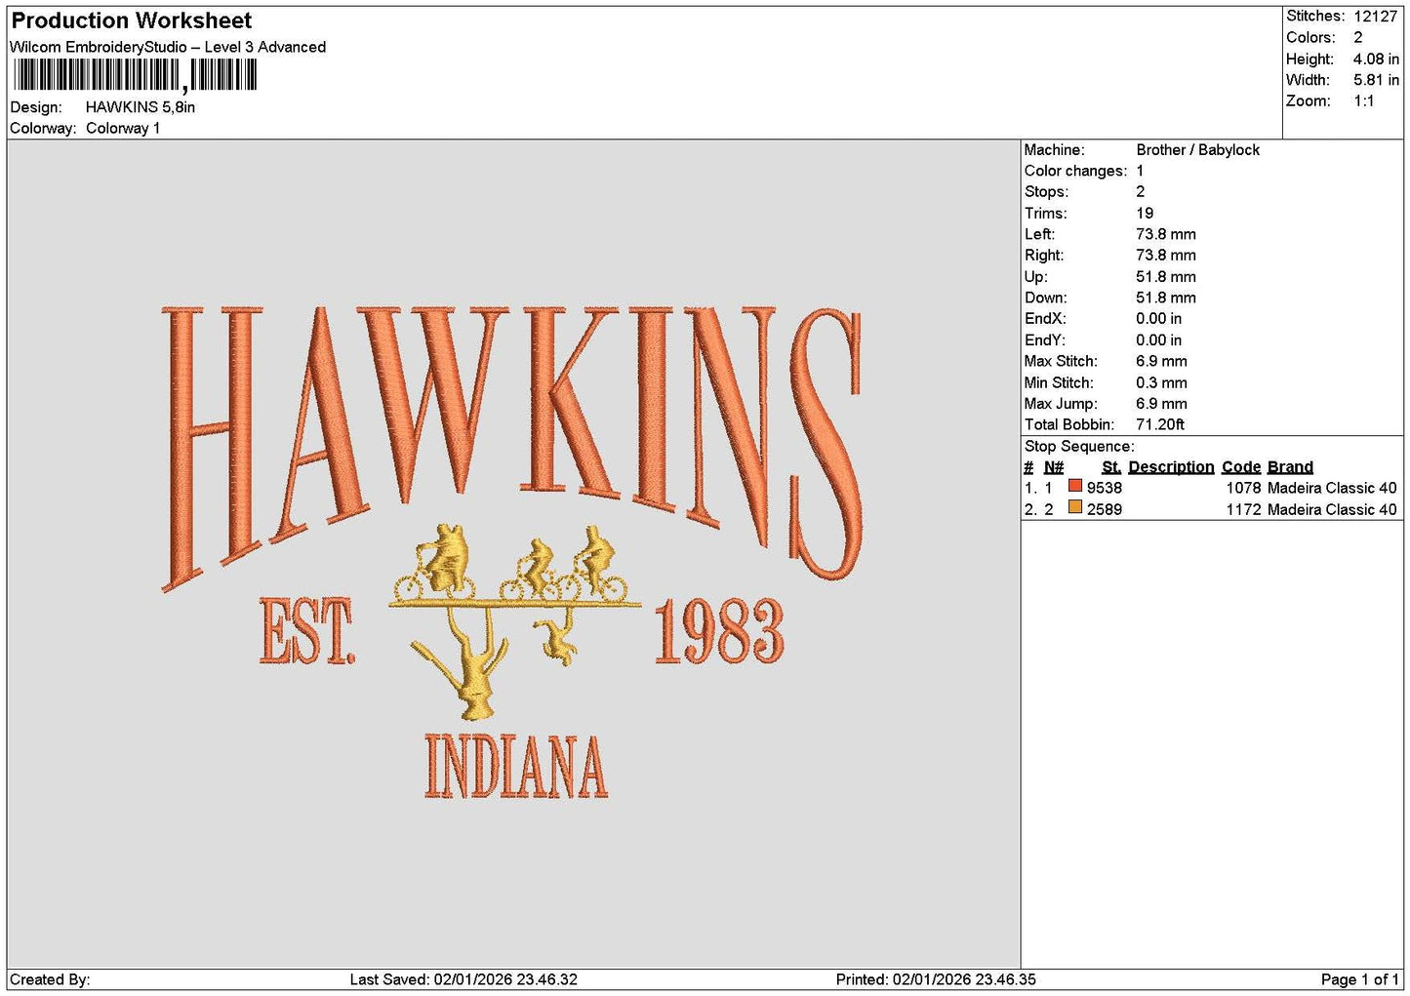The height and width of the screenshot is (996, 1410).
Task: Click the INDIANA embroidered text
Action: tap(516, 768)
